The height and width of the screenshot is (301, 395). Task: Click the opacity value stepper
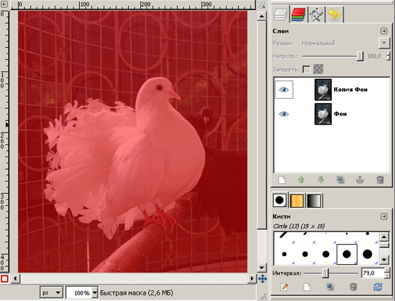tap(388, 57)
